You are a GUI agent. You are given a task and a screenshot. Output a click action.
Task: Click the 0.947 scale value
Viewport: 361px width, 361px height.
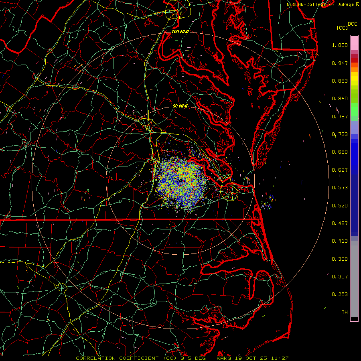coord(340,63)
